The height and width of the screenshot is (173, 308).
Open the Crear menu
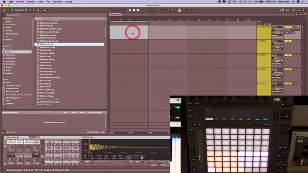point(40,2)
